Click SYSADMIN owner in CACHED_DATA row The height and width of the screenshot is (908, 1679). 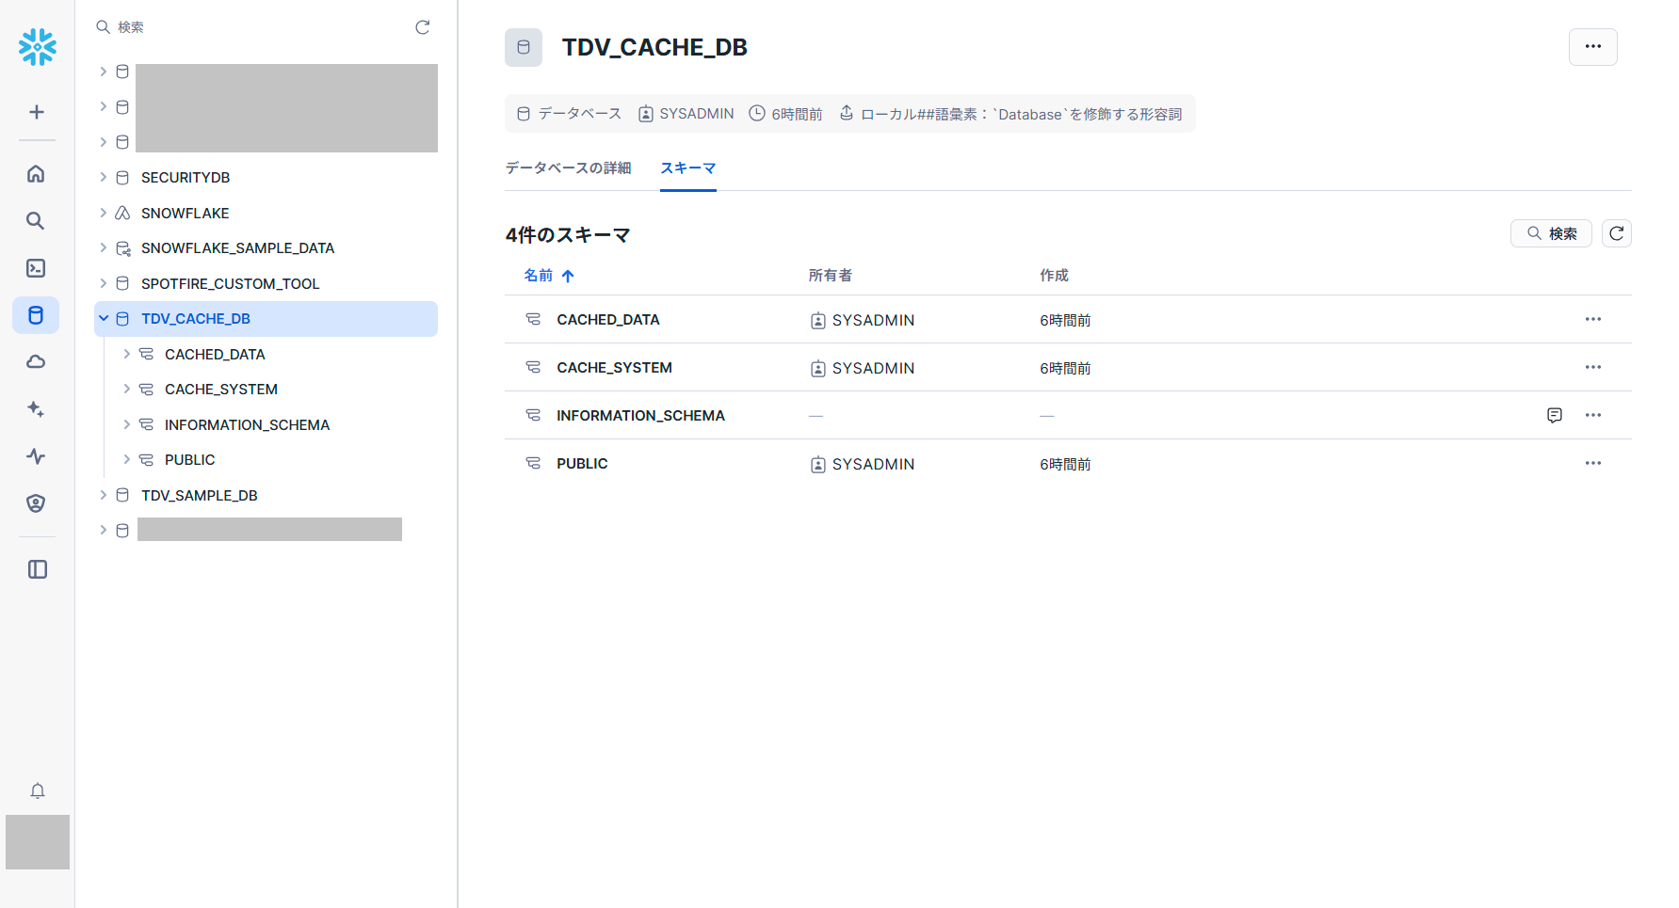click(873, 320)
